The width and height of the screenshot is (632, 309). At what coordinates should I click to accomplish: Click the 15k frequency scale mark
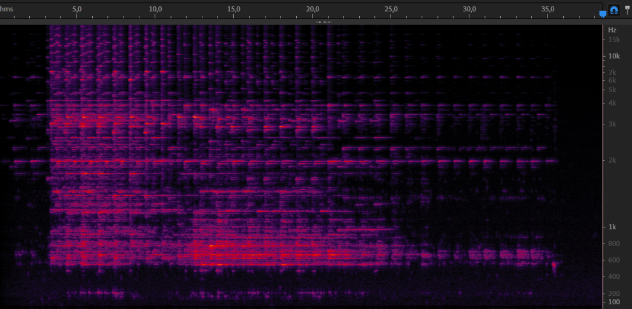tap(614, 40)
